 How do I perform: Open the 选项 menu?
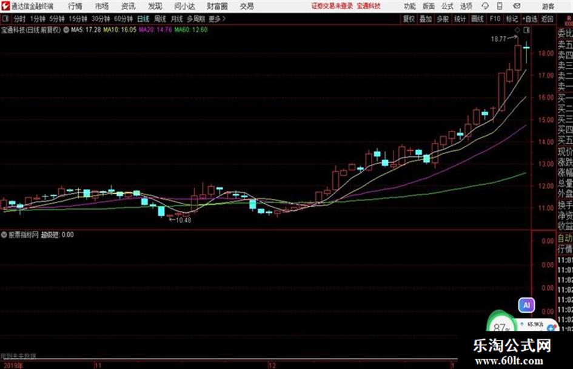click(x=466, y=6)
